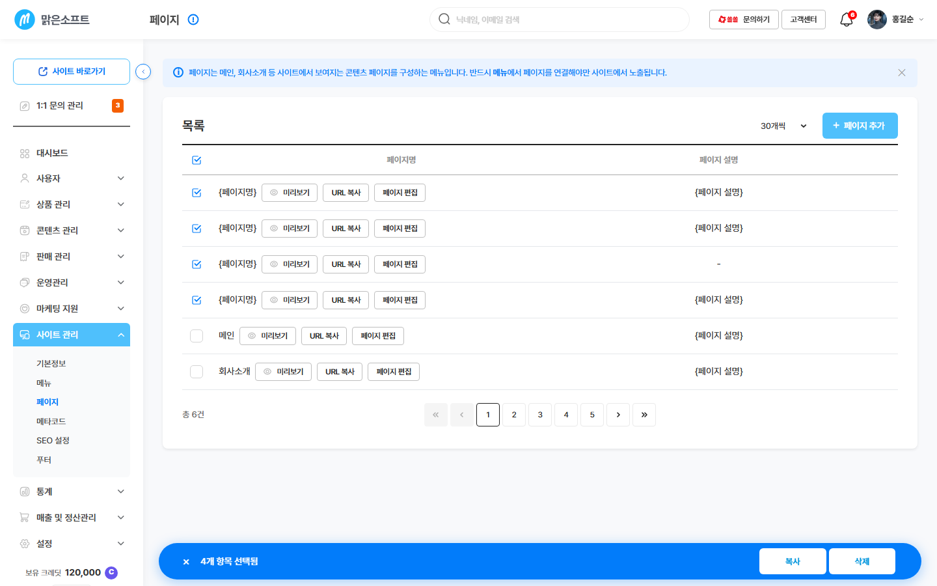The image size is (937, 586).
Task: Expand the 통계 menu
Action: click(121, 492)
